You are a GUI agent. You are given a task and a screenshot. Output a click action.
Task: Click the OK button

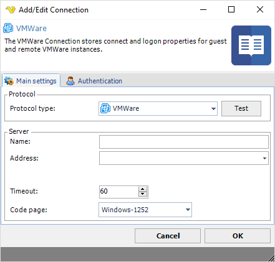tap(238, 236)
